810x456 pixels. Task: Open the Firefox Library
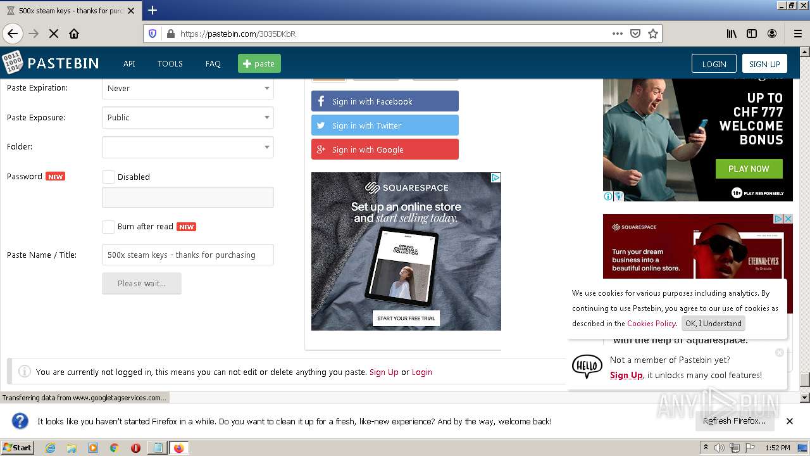(x=732, y=34)
